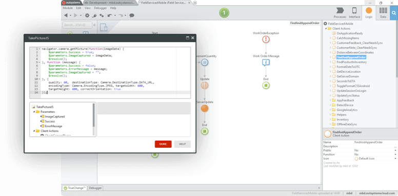Open the Public property dropdown
The image size is (398, 196).
[395, 150]
